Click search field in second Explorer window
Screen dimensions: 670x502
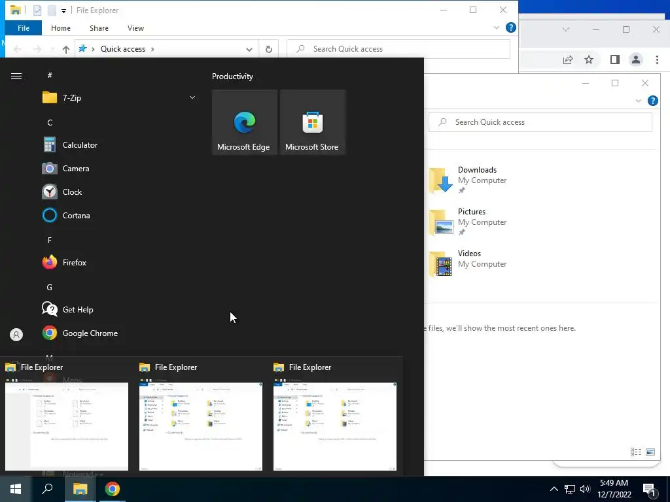point(540,122)
